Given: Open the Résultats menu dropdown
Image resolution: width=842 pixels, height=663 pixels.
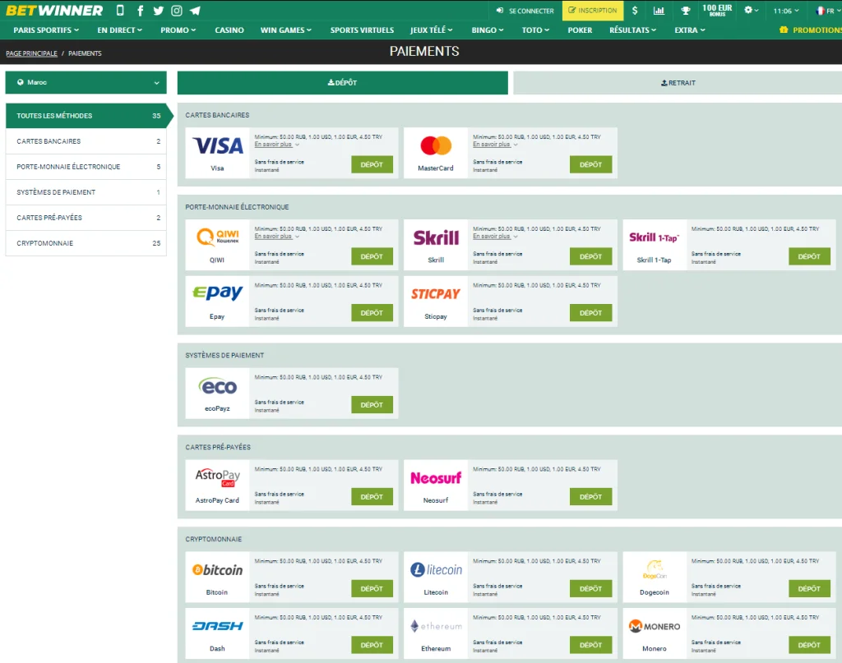Looking at the screenshot, I should (632, 30).
